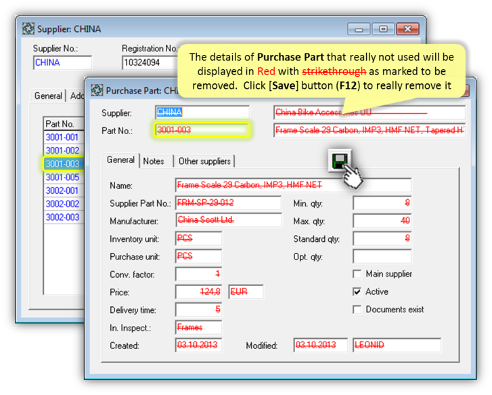Screen dimensions: 492x395
Task: Click the Supplier field in Purchase Part
Action: (202, 112)
